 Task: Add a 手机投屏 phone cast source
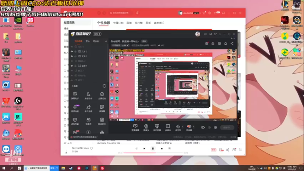tap(157, 128)
